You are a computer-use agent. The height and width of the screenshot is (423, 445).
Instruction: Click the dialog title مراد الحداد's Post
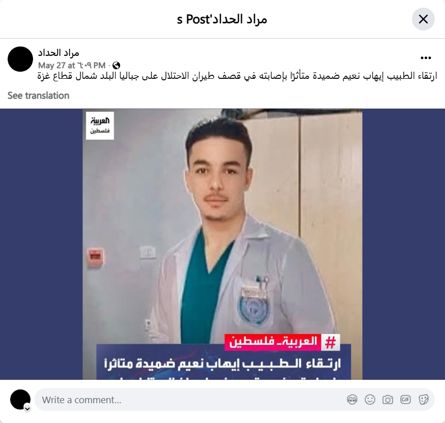(222, 19)
